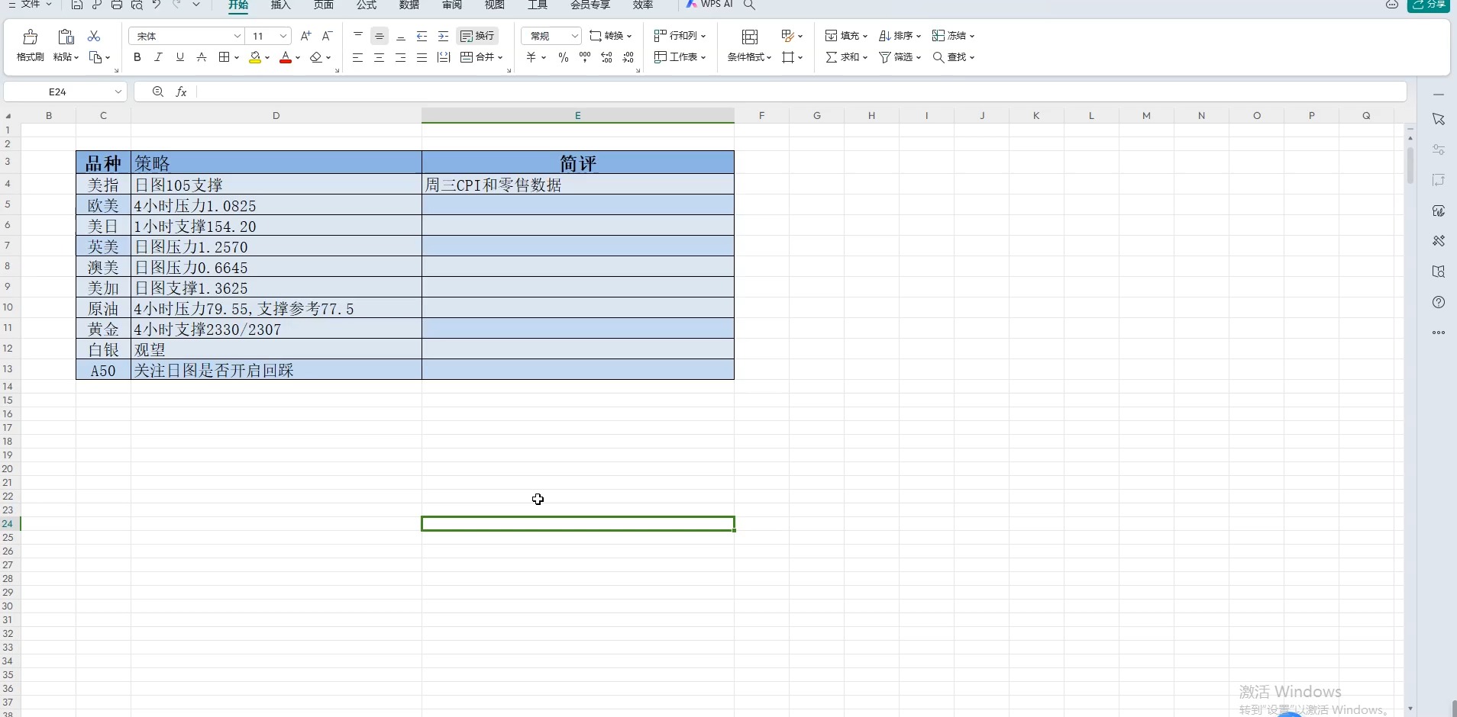Expand the Freeze (冻结) dropdown
The image size is (1457, 717).
972,36
